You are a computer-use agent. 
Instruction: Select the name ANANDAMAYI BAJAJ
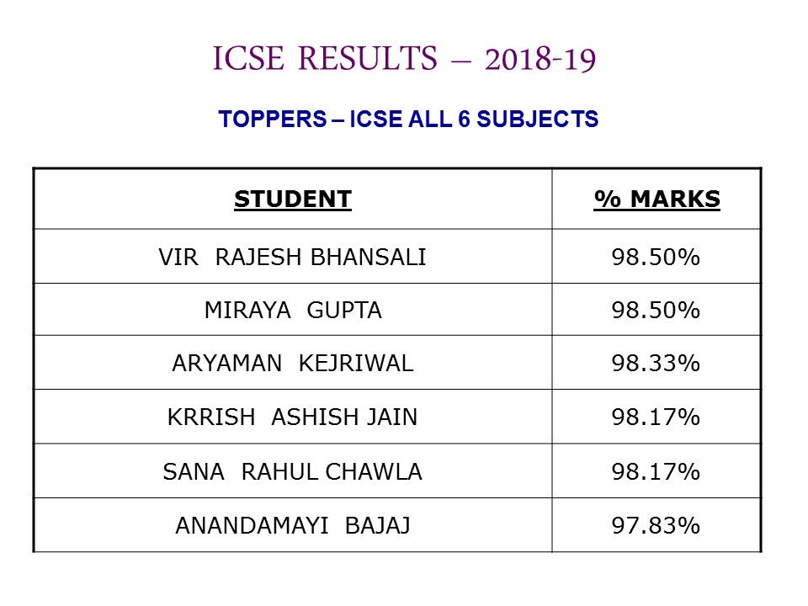pos(293,525)
